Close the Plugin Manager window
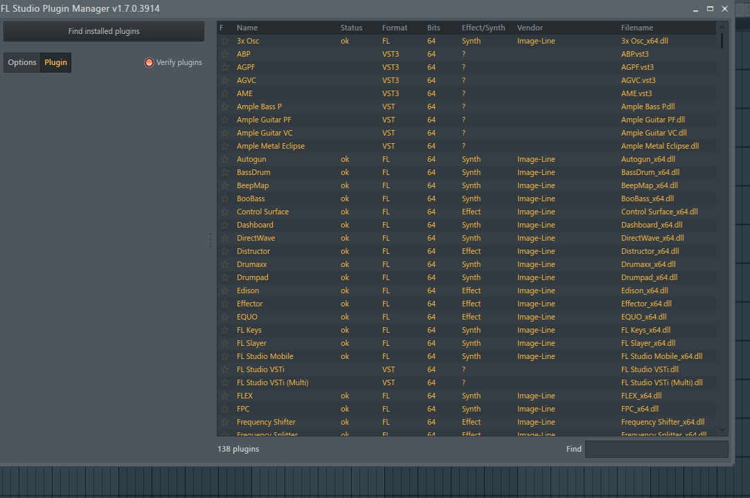Screen dimensions: 750x498 [724, 8]
